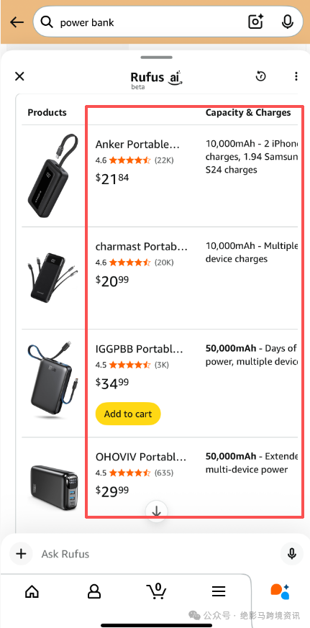Open Rufus chat history icon
This screenshot has width=310, height=628.
(261, 76)
